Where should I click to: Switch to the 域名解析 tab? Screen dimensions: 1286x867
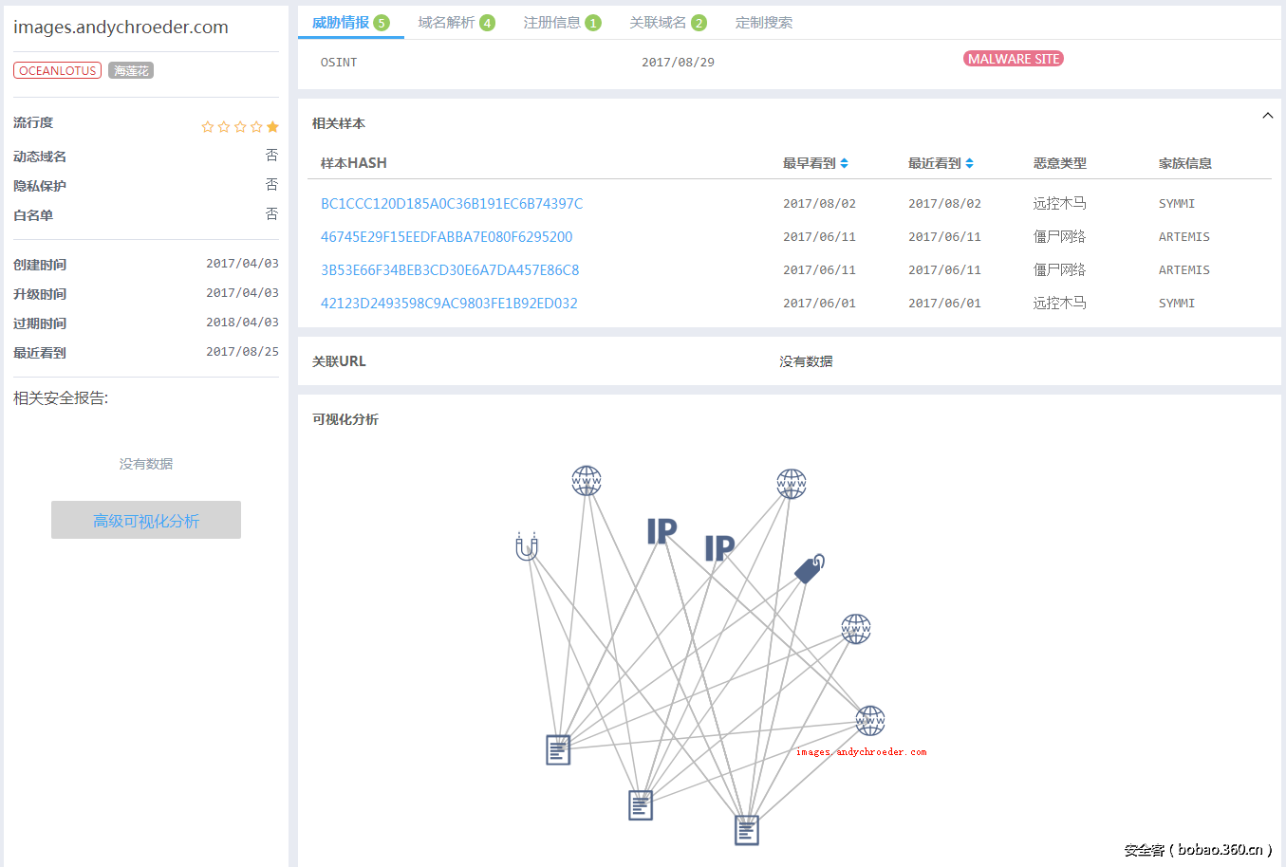(456, 23)
